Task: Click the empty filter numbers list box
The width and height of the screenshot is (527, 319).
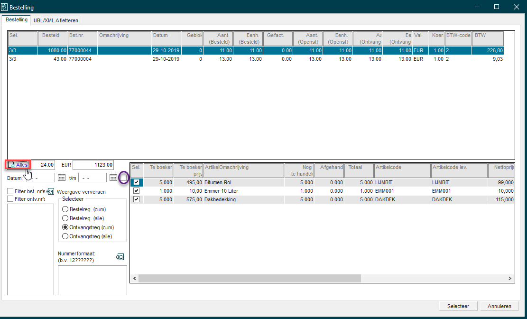Action: tap(30, 249)
